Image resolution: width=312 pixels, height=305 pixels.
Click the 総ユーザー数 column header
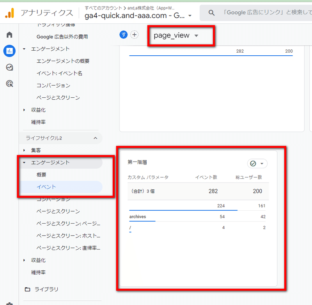pyautogui.click(x=248, y=177)
